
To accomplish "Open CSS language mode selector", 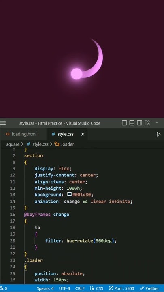I will pos(96,288).
